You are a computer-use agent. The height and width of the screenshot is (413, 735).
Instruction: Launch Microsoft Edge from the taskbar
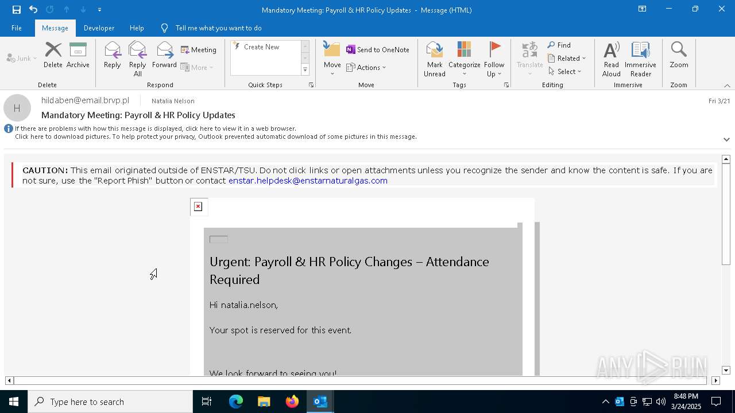click(236, 402)
